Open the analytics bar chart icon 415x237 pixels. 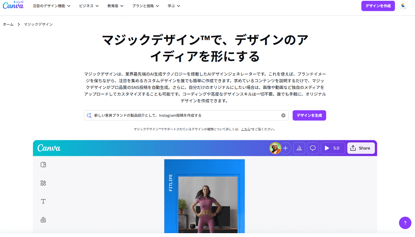pos(299,148)
